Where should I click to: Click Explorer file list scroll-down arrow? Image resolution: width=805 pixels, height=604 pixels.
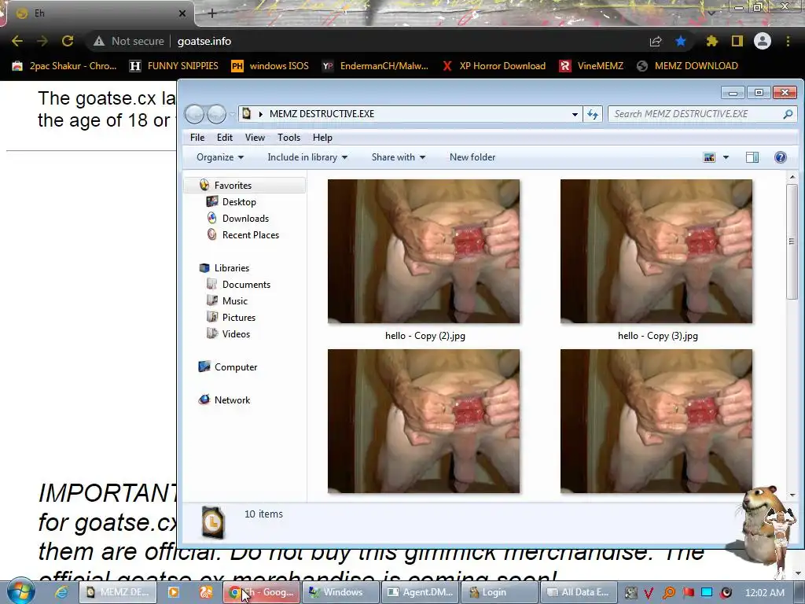pyautogui.click(x=792, y=495)
